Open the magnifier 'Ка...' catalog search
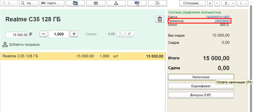Screen dimensions: 253x112 coord(28,3)
